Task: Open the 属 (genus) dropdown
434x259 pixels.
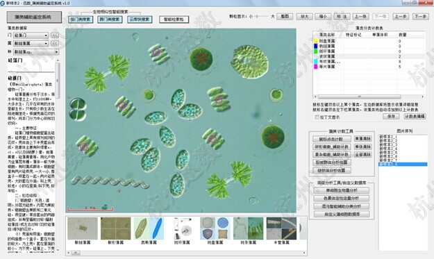Action: click(31, 44)
